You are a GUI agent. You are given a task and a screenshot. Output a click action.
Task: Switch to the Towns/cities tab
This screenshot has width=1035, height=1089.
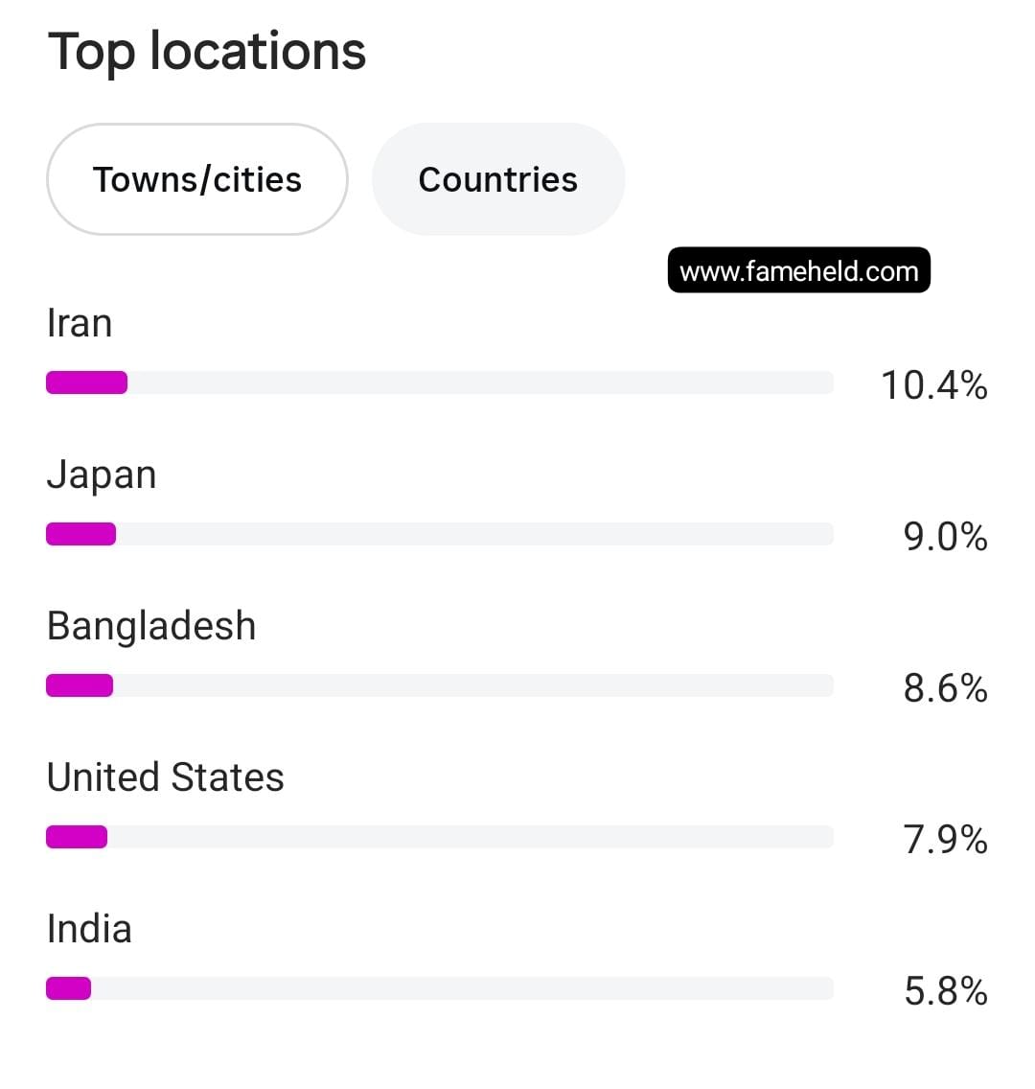pyautogui.click(x=197, y=179)
